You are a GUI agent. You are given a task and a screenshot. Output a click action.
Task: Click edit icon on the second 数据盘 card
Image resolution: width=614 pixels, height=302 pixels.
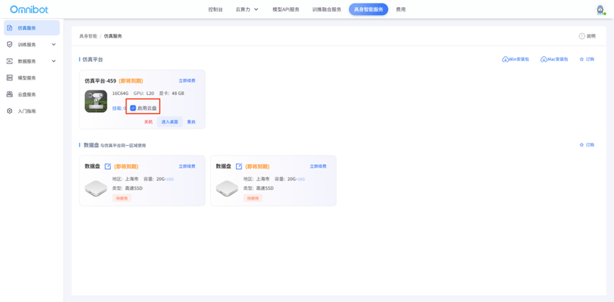click(239, 166)
